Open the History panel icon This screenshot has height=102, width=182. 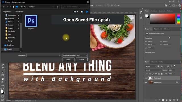[x=141, y=12]
